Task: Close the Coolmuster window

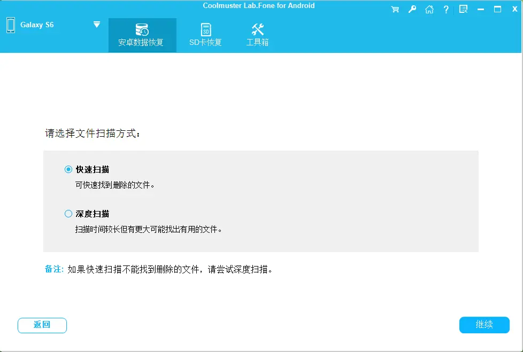Action: pos(514,9)
